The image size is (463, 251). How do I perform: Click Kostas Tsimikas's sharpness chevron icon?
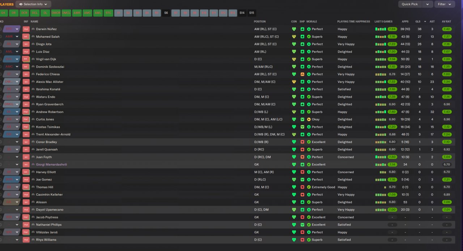(302, 127)
